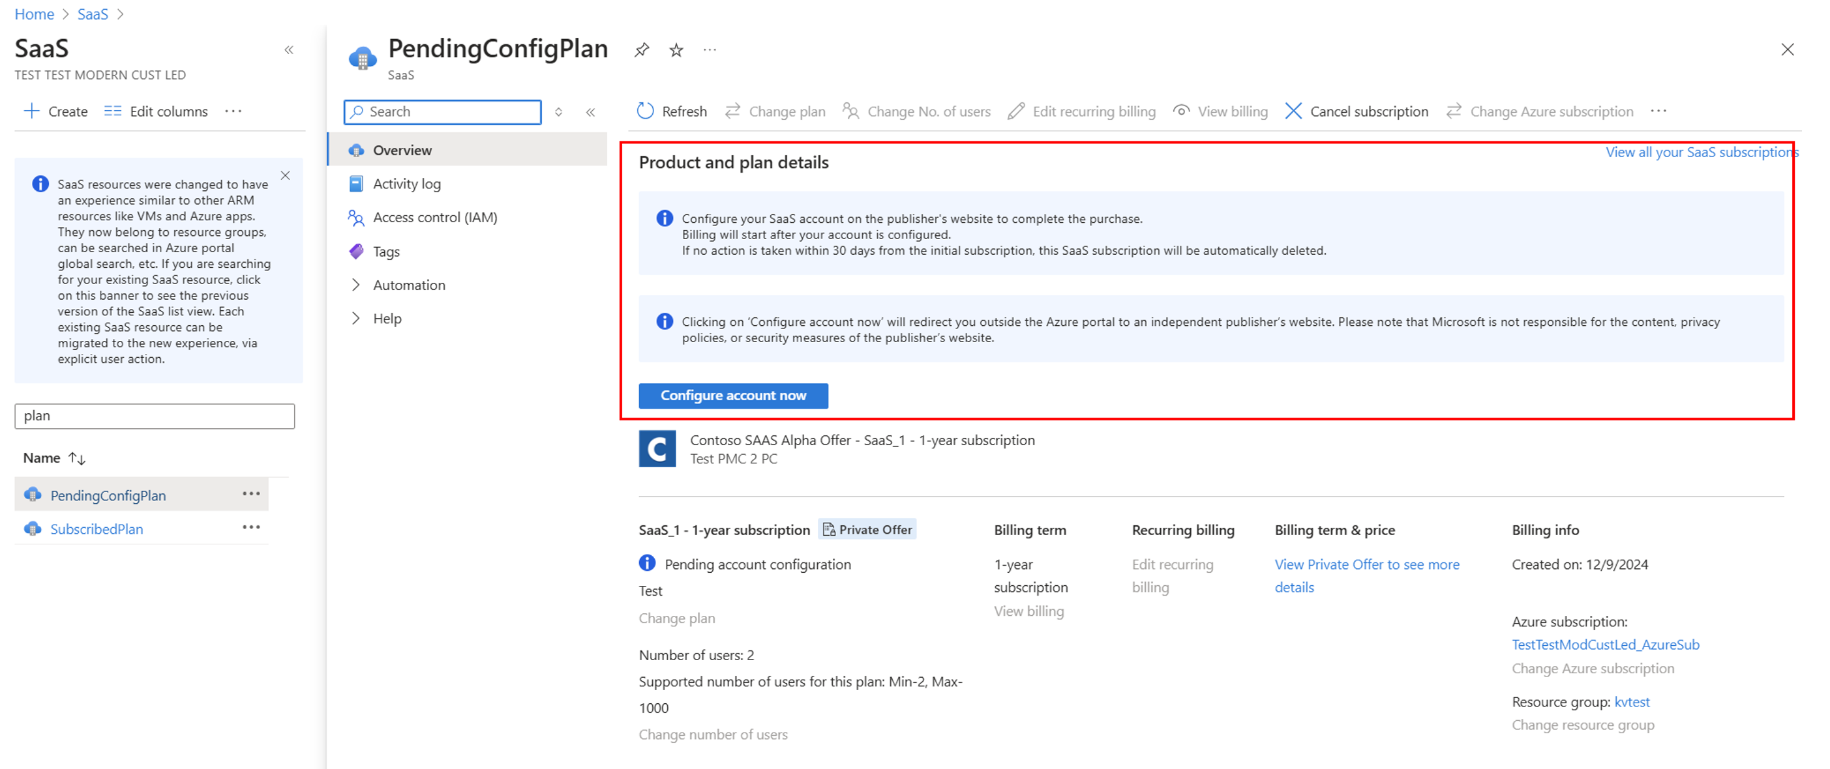Collapse the resource menu sidebar
Viewport: 1830px width, 769px height.
click(590, 112)
